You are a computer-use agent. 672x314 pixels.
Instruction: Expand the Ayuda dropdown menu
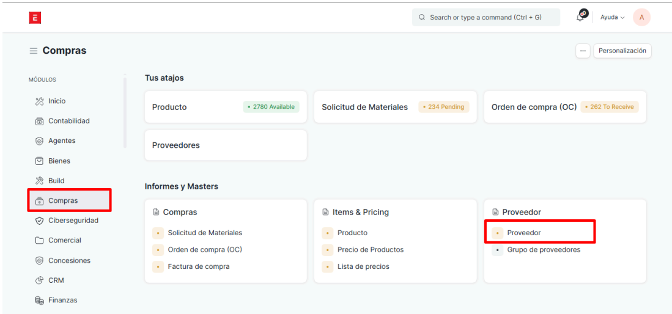(612, 17)
